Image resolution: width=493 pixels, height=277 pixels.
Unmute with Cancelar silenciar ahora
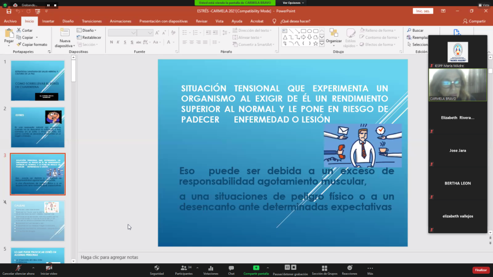pyautogui.click(x=18, y=268)
